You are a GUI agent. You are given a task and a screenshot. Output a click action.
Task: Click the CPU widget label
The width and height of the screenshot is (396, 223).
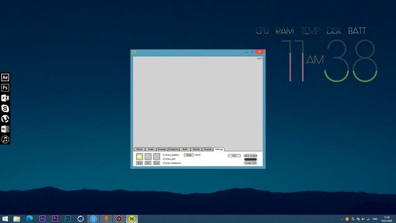pyautogui.click(x=262, y=31)
